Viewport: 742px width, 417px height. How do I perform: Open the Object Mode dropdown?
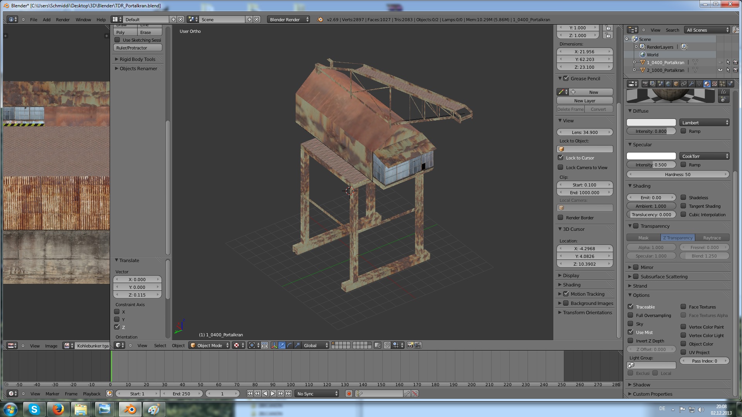coord(209,346)
